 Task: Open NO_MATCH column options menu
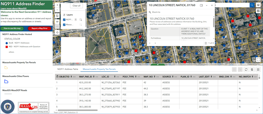(x=255, y=77)
